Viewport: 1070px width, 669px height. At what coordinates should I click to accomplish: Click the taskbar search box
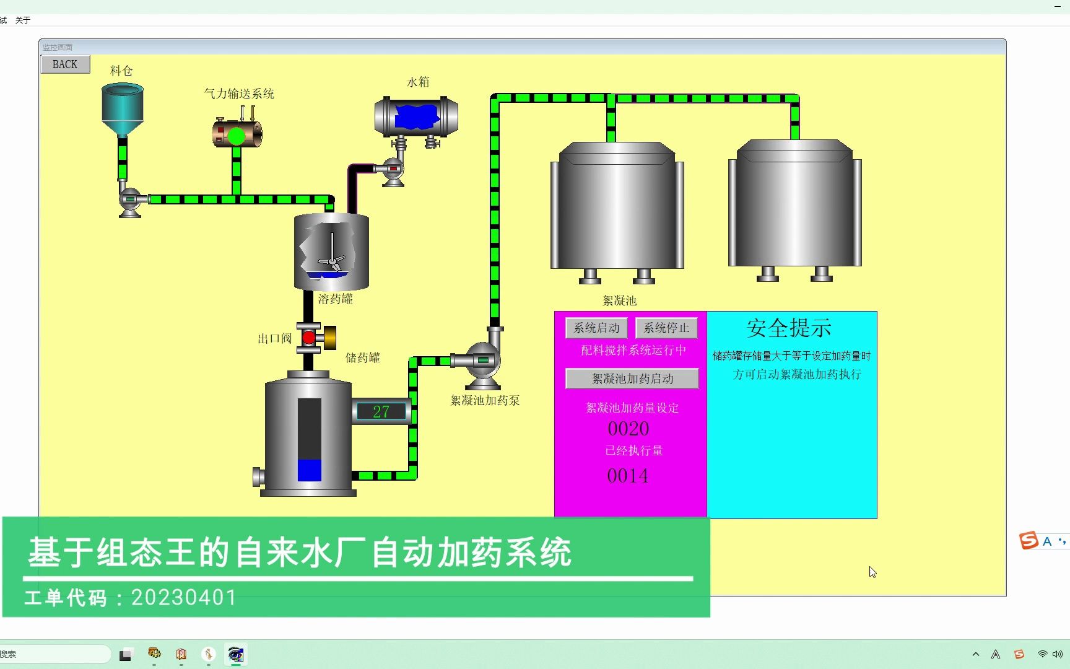tap(55, 654)
